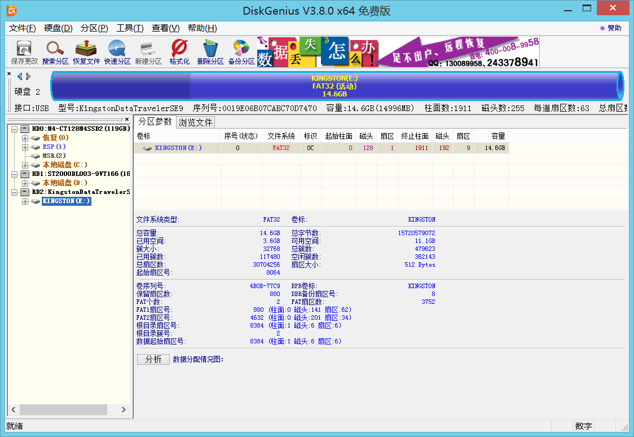Viewport: 634px width, 437px height.
Task: Close the left tree pane
Action: tap(126, 119)
